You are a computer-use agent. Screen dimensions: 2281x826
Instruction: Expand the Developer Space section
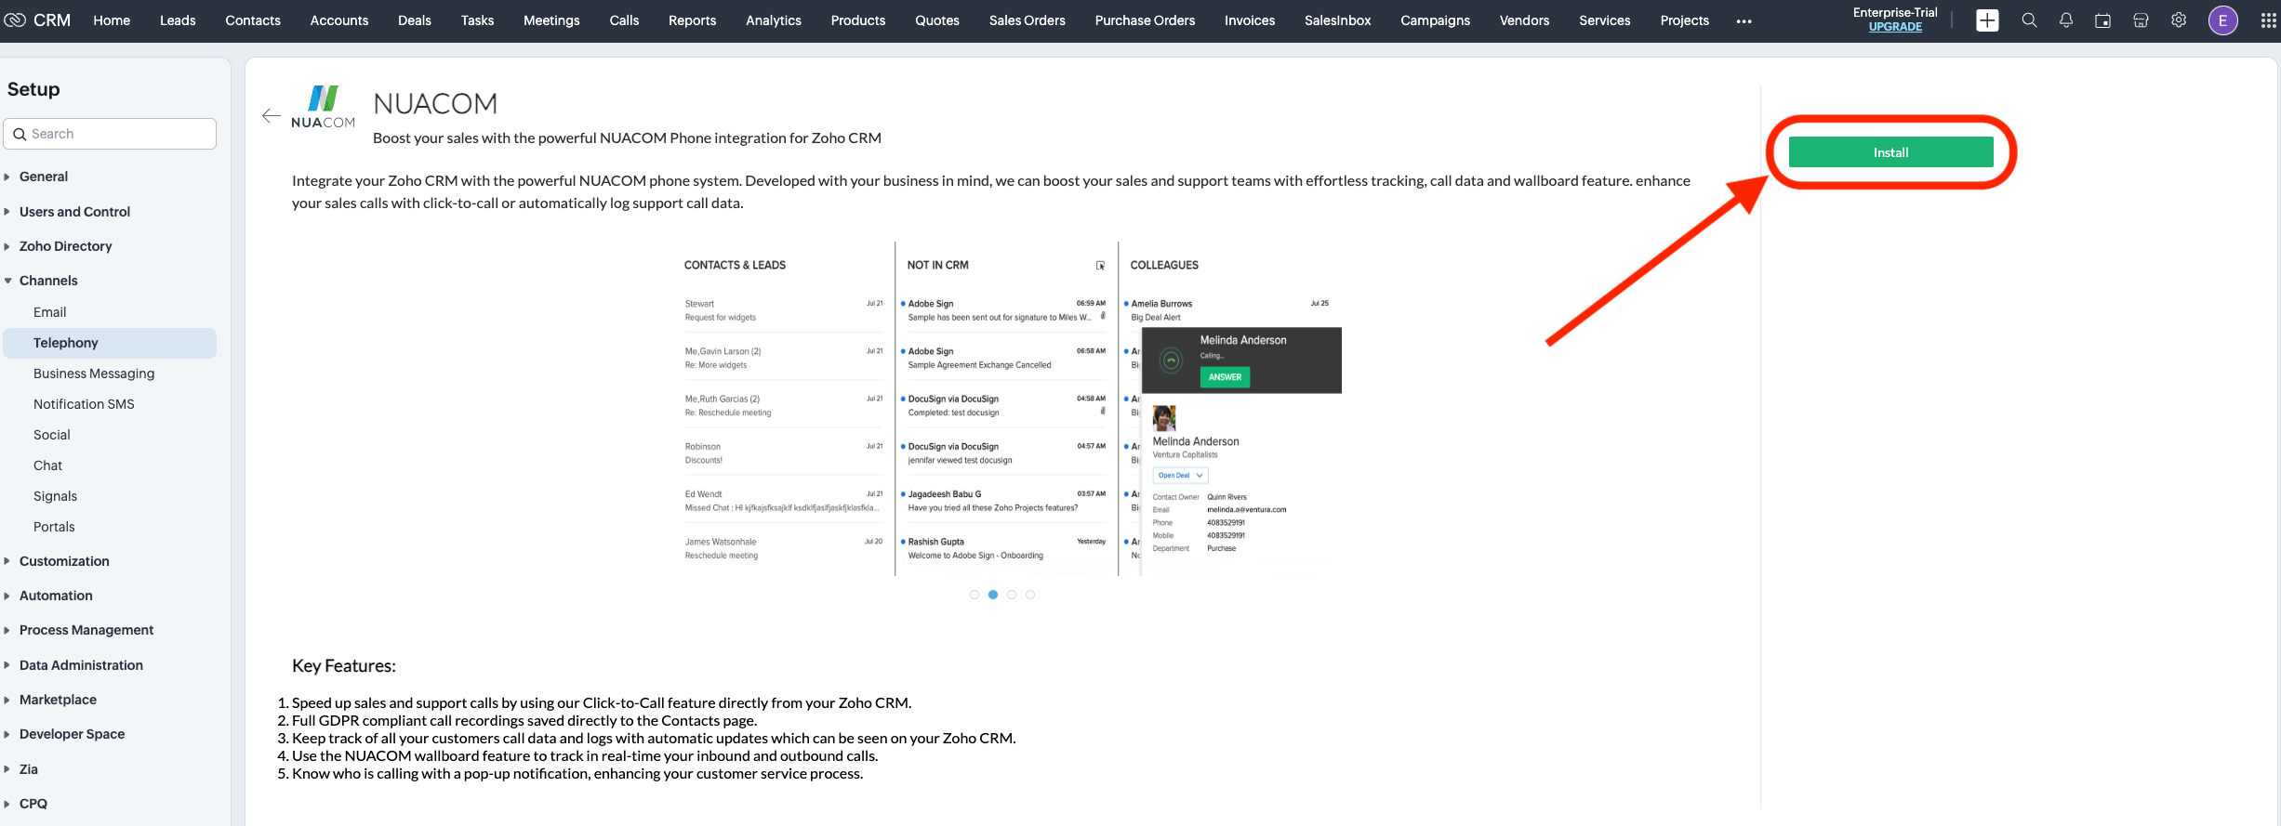72,734
